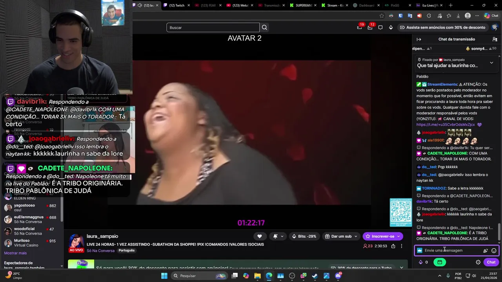Mute the laura tab via its speaker icon
Viewport: 502px width, 282px height.
(x=140, y=5)
